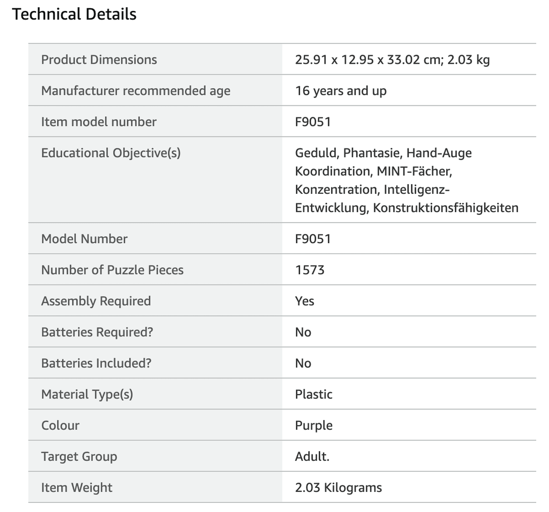Select the Manufacturer recommended age row label
The image size is (549, 512).
(136, 91)
